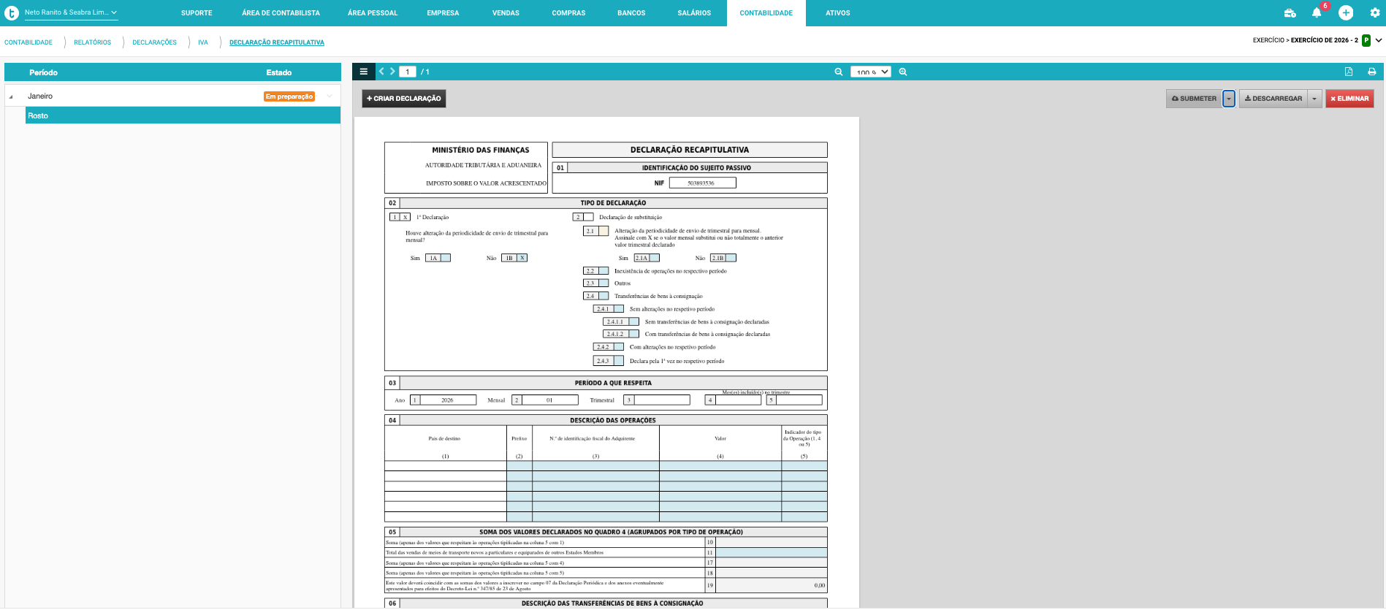The image size is (1386, 610).
Task: Export the declaration as PDF
Action: pos(1349,72)
